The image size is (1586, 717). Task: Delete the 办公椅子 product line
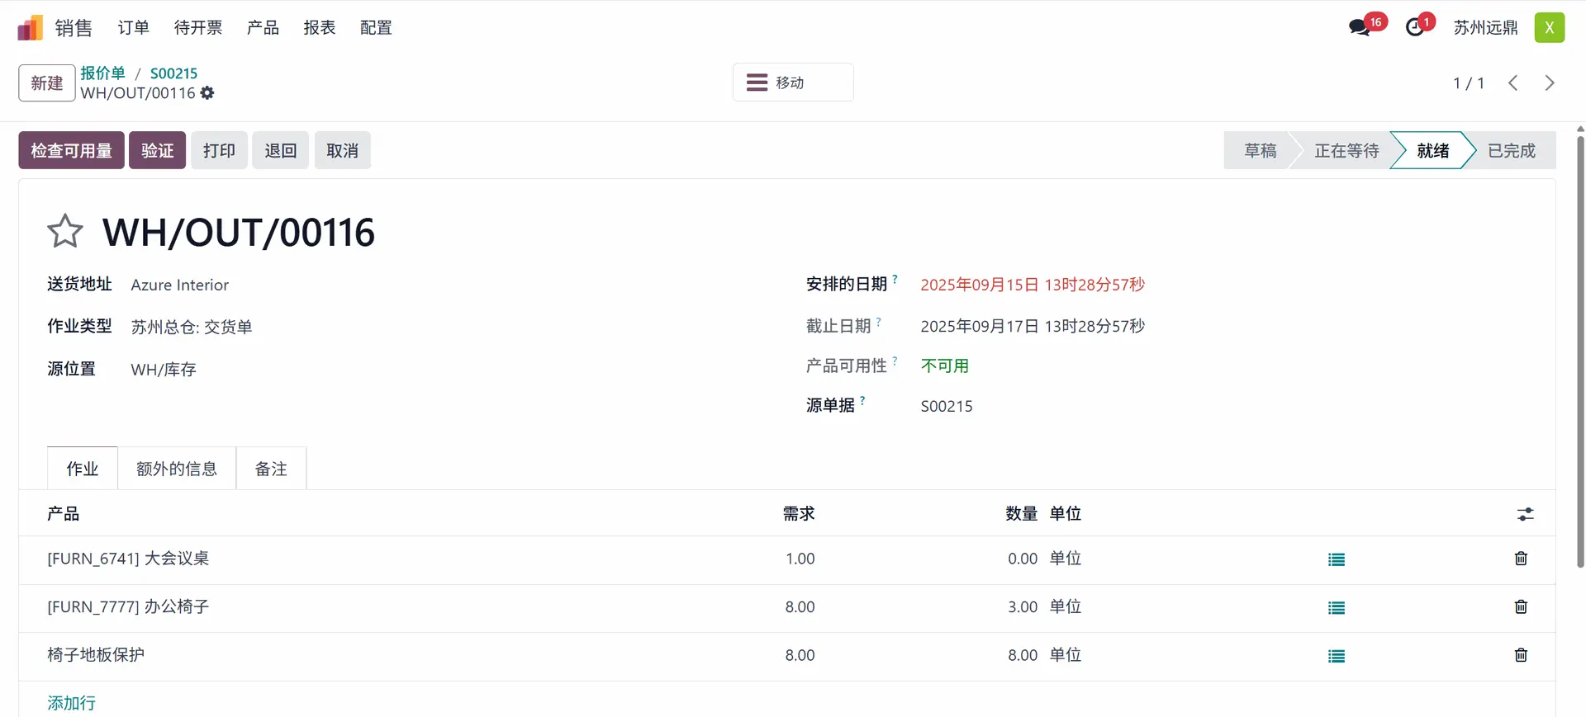1521,607
